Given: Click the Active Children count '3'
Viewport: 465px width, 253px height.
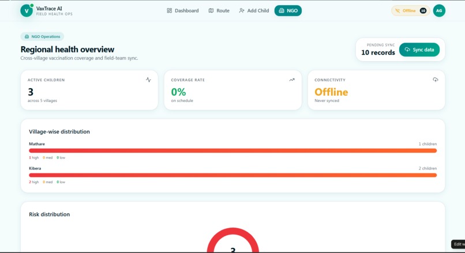Looking at the screenshot, I should pos(31,92).
